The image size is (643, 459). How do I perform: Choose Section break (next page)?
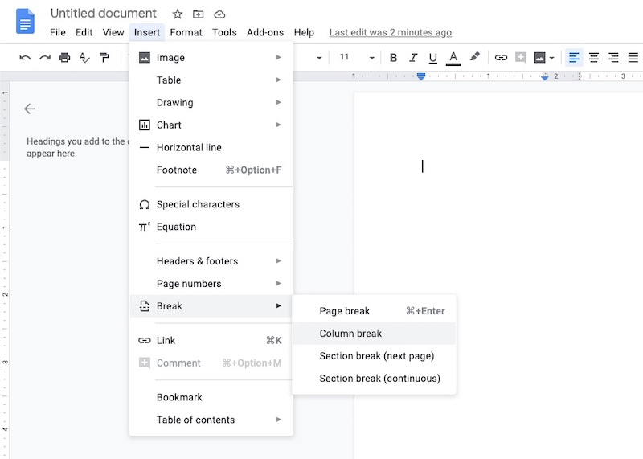coord(374,356)
